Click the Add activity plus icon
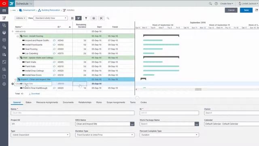This screenshot has width=259, height=146. point(13,31)
